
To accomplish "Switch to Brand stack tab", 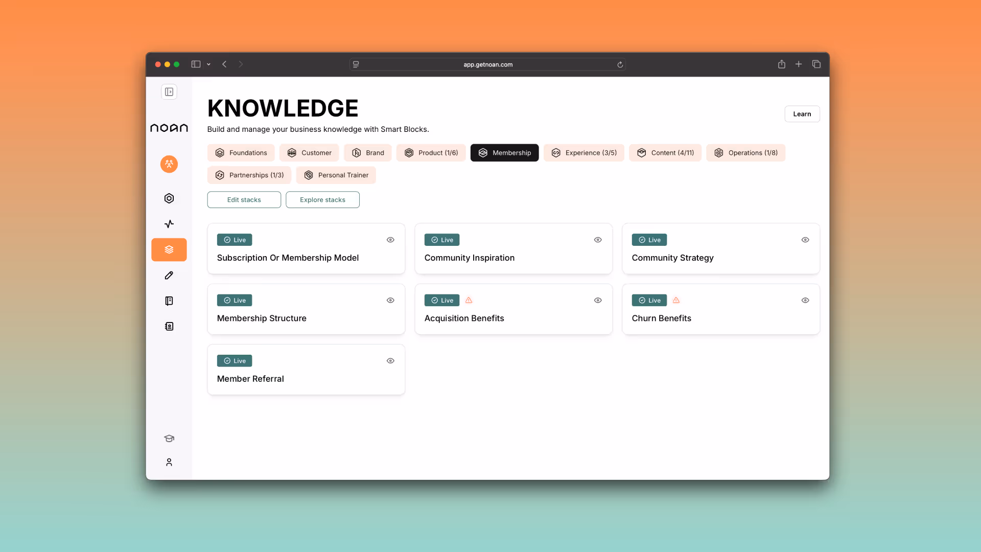I will [x=368, y=153].
